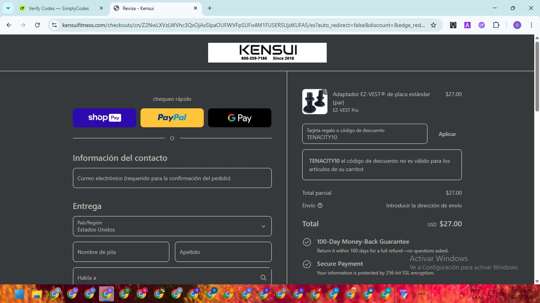Show shipping help next to Envío
This screenshot has width=540, height=303.
320,206
